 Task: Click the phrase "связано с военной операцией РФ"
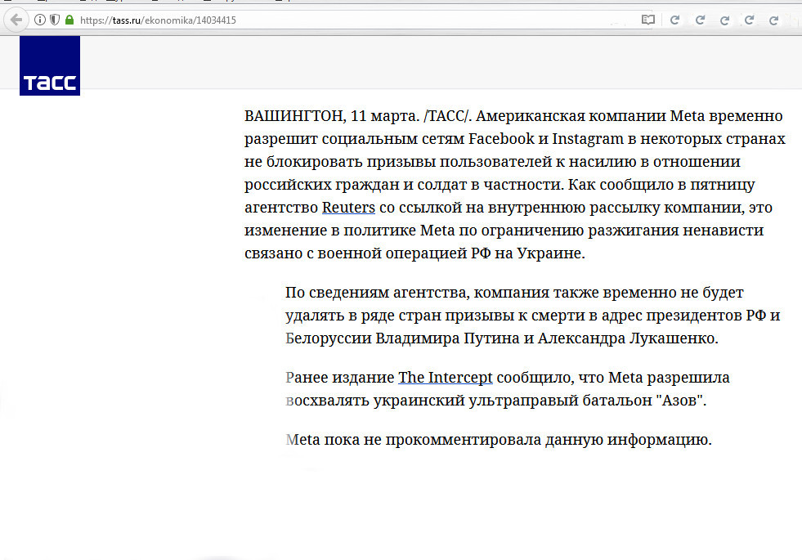(367, 253)
